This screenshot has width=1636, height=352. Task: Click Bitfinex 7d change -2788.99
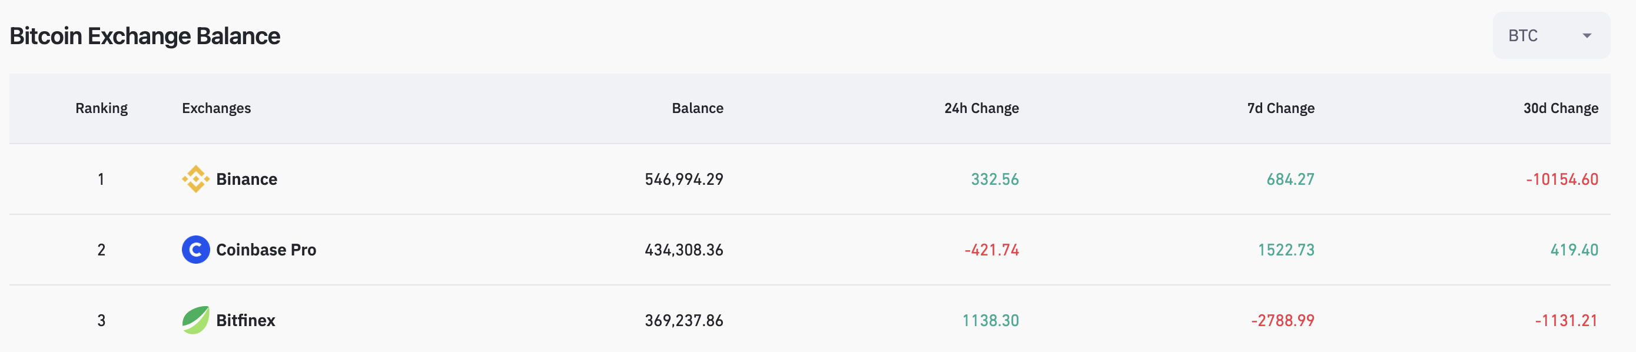click(1282, 320)
